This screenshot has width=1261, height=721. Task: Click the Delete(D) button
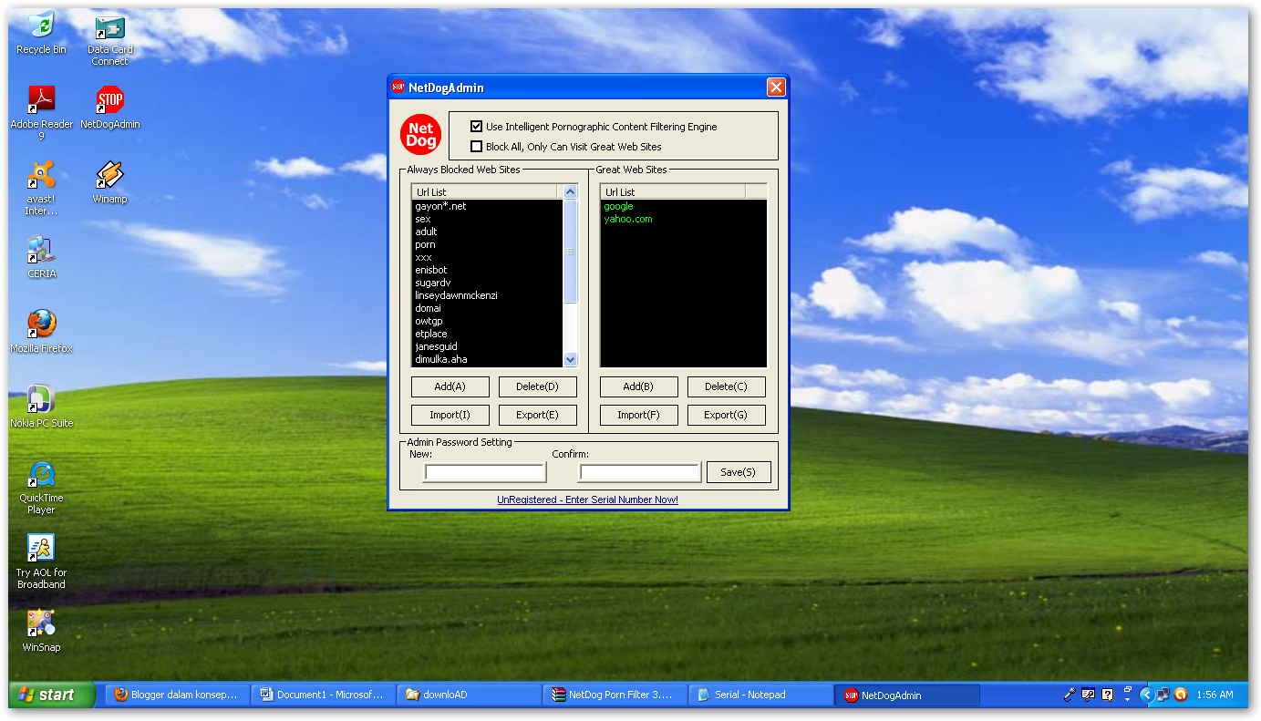click(538, 386)
